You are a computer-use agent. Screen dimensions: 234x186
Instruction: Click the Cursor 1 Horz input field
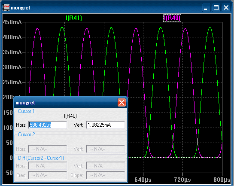(48, 125)
